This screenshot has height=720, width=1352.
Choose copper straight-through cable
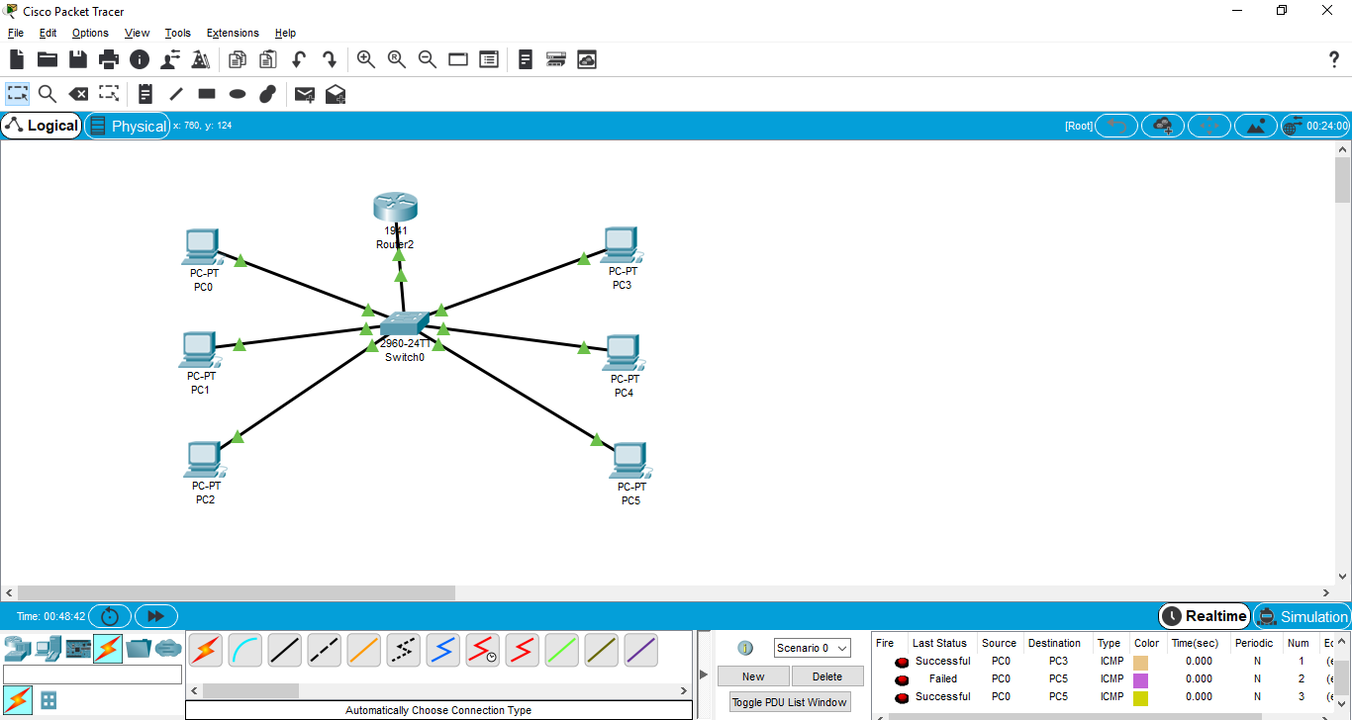point(285,650)
